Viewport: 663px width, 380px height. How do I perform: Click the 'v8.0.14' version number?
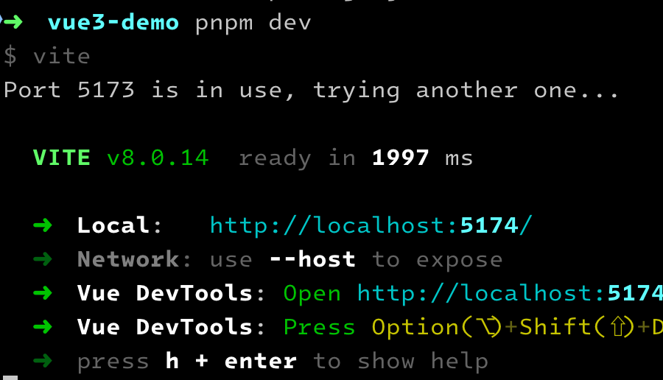(158, 158)
